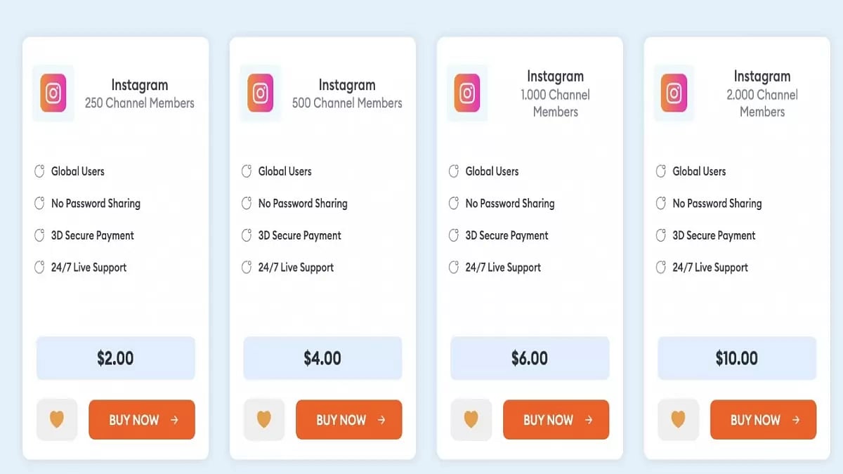Viewport: 843px width, 474px height.
Task: Click Buy Now for 500 Channel Members
Action: coord(348,419)
